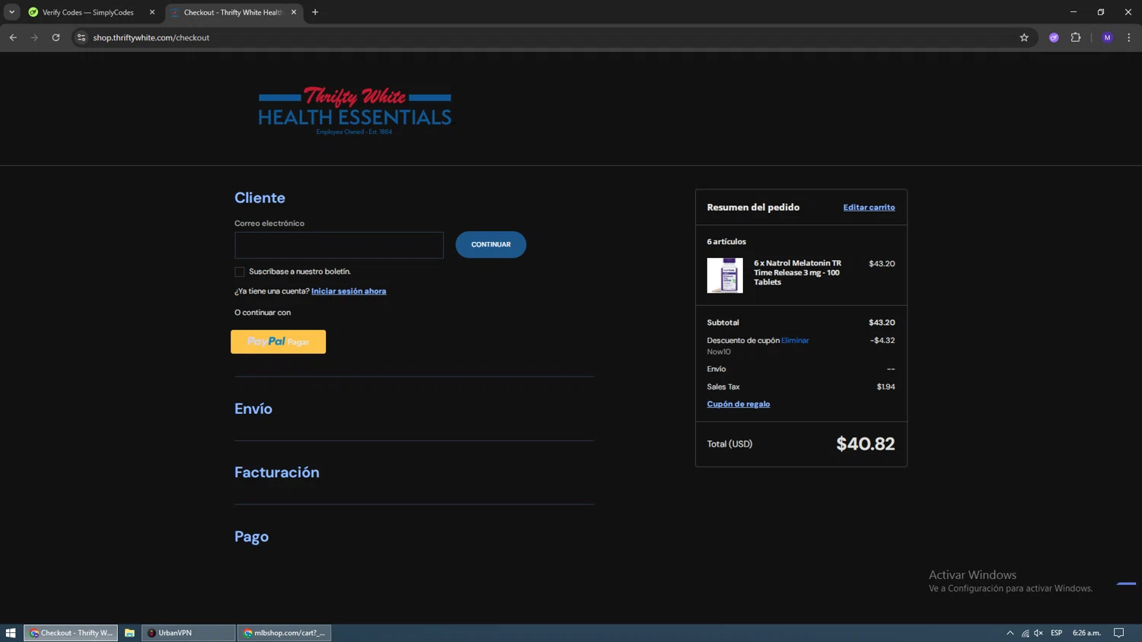Screen dimensions: 1142x642
Task: Click the Cliente section heading
Action: 260,198
